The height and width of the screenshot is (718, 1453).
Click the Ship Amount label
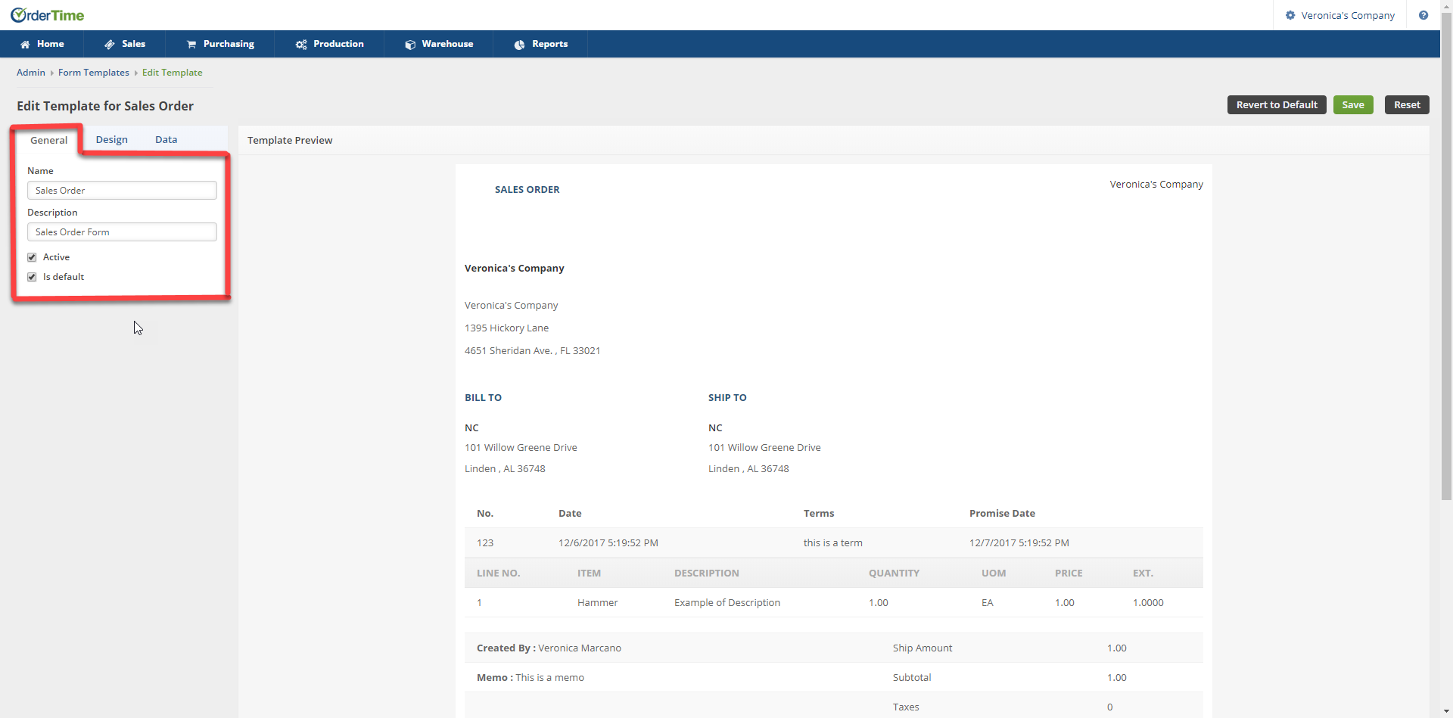(923, 648)
